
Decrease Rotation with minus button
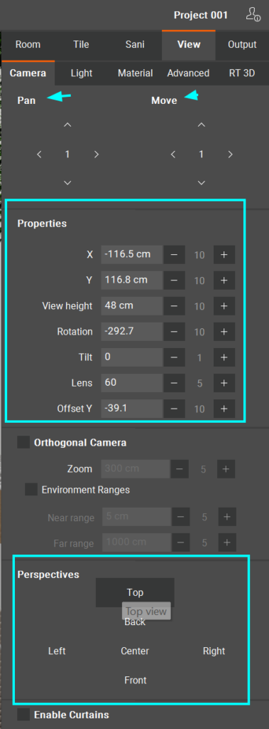coord(174,332)
